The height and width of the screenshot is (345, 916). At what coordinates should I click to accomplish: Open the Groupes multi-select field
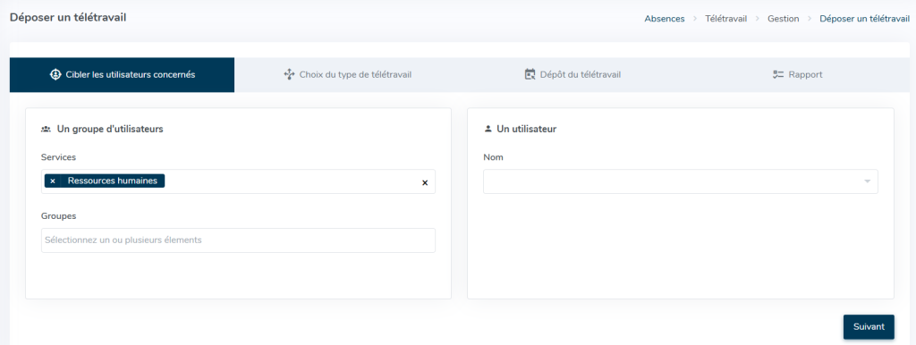238,240
